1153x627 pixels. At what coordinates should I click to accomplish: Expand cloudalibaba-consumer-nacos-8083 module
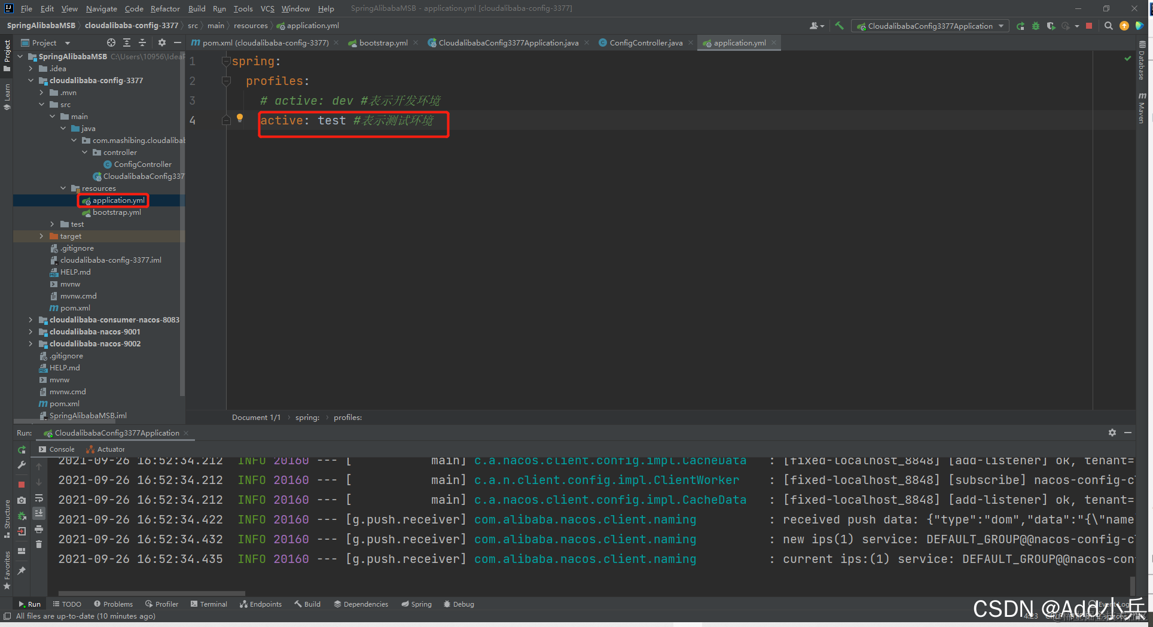click(x=30, y=319)
